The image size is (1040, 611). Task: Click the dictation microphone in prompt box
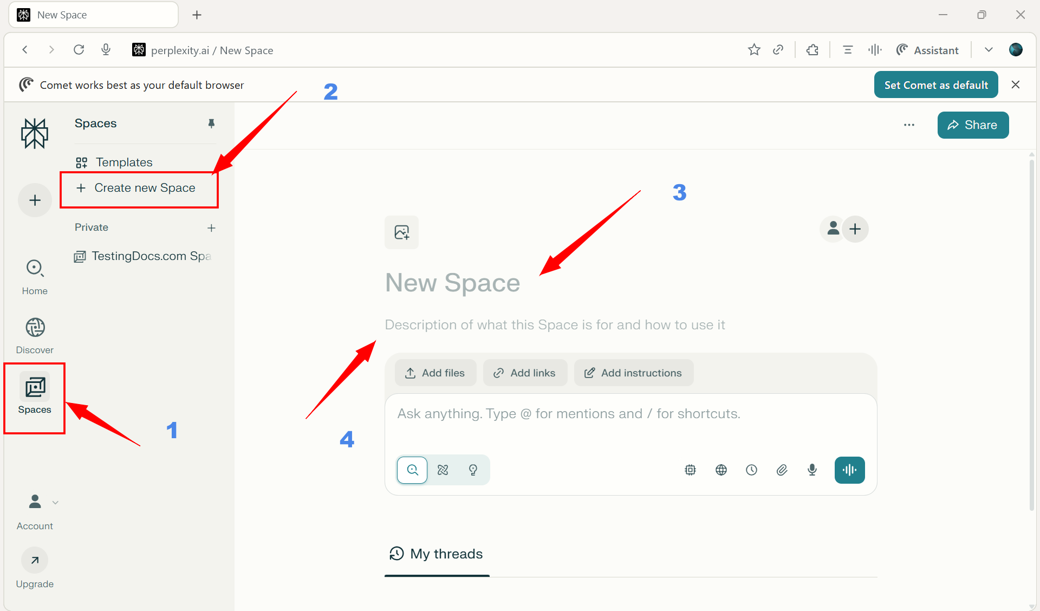coord(812,470)
